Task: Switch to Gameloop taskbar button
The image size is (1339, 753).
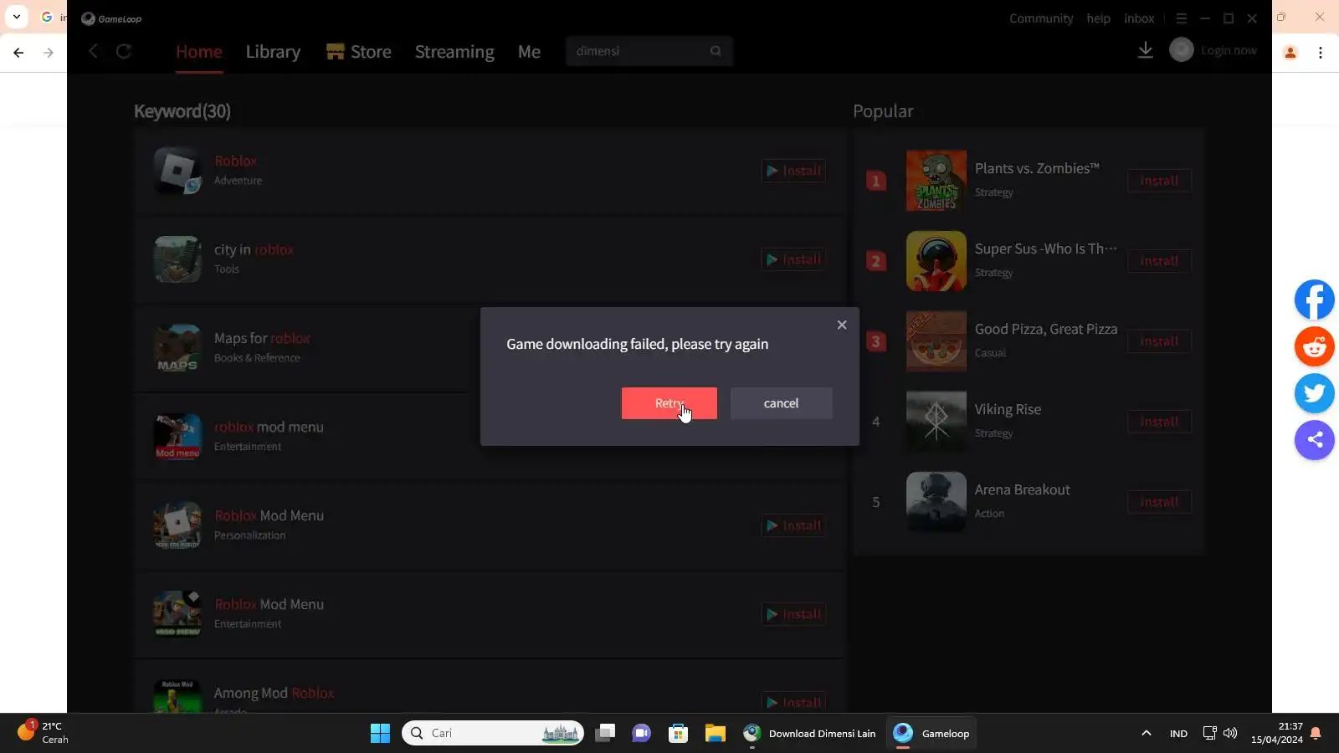Action: (x=931, y=734)
